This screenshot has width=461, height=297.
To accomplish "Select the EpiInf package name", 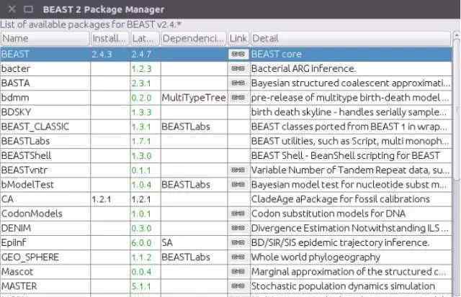I will click(14, 242).
